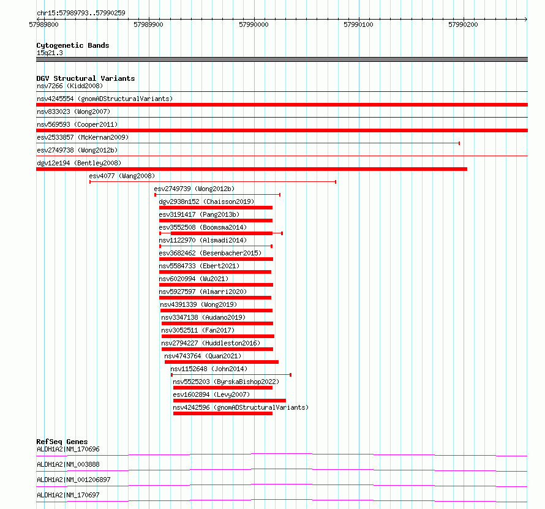
Task: Click the thin red span under esv4077 (Wang2008)
Action: pyautogui.click(x=212, y=182)
